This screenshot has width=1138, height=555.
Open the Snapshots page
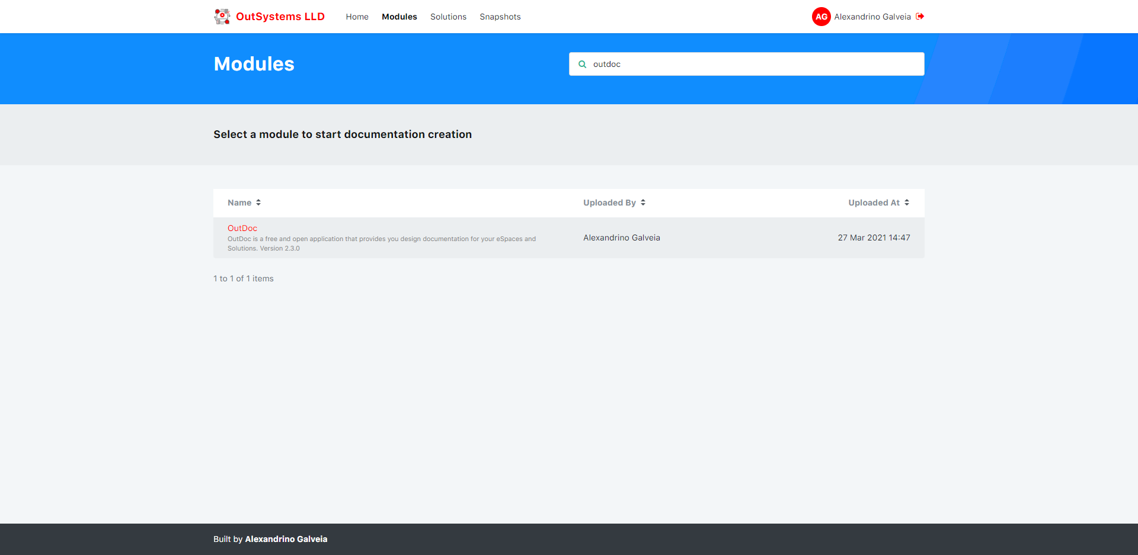point(500,17)
